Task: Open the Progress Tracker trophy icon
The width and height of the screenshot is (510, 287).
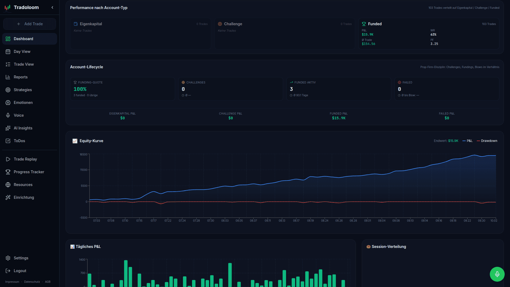Action: pyautogui.click(x=8, y=172)
